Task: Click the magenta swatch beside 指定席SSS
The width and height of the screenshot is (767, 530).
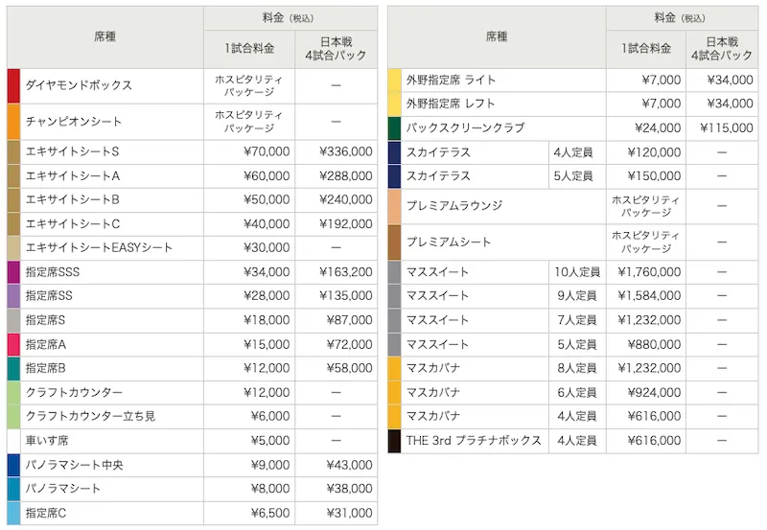Action: pos(13,272)
